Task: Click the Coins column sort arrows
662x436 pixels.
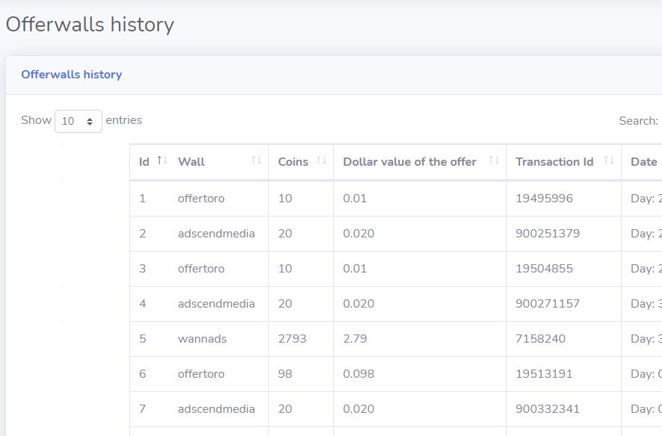Action: coord(321,161)
